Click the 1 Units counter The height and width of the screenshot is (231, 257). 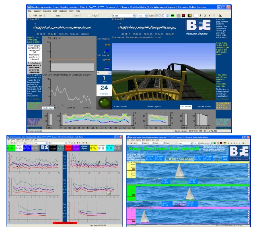pyautogui.click(x=104, y=79)
